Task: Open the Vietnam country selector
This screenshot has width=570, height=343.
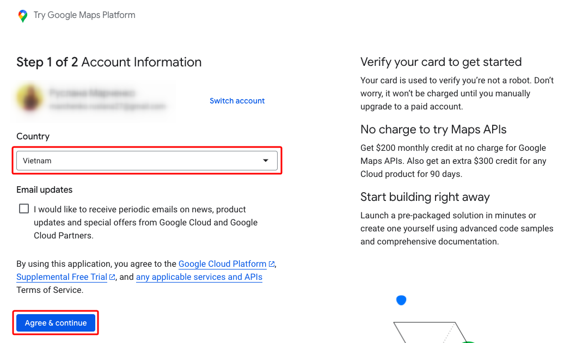Action: 147,161
